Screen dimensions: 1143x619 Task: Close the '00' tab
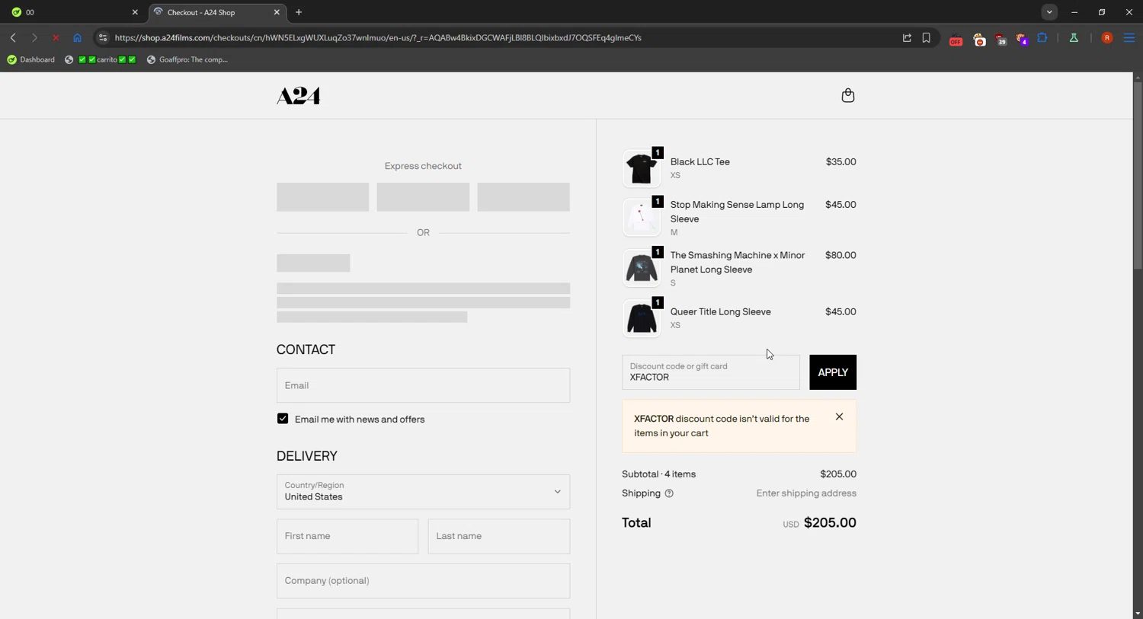pos(135,12)
